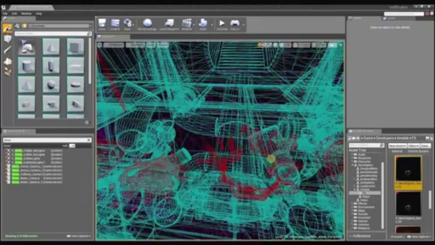Click the Game breadcrumb in Content Browser path
The width and height of the screenshot is (435, 245).
click(368, 138)
